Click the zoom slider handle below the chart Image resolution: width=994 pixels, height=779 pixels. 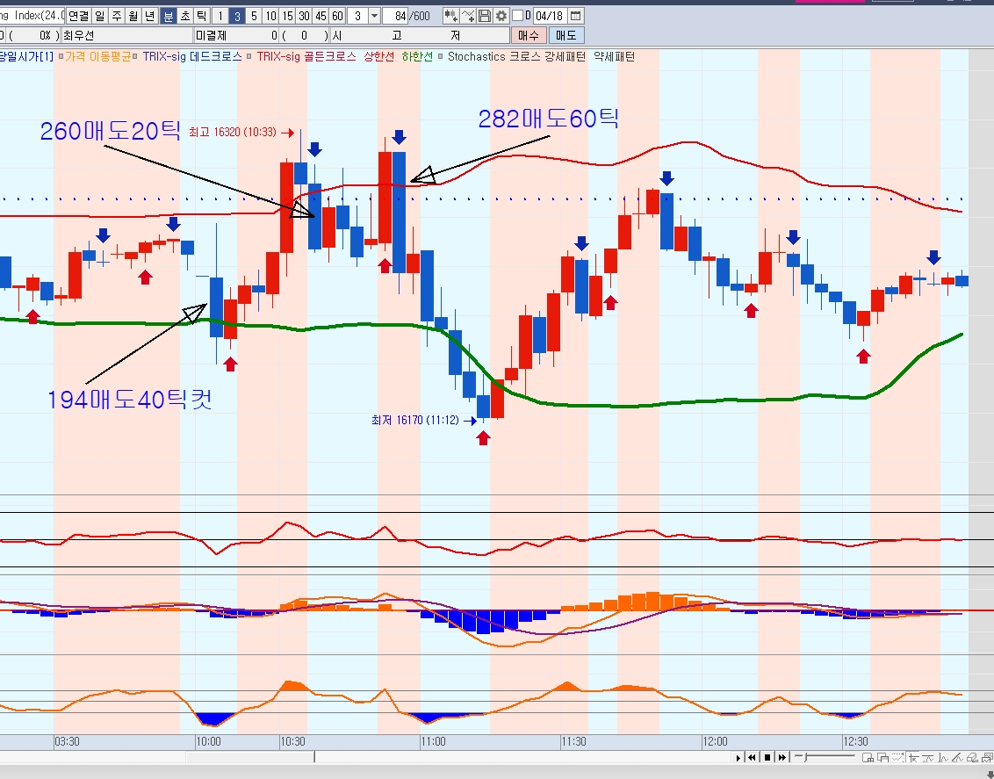[808, 757]
